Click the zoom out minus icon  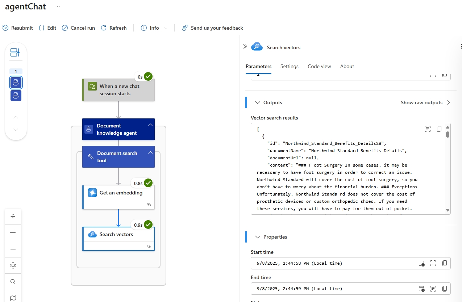pos(13,249)
